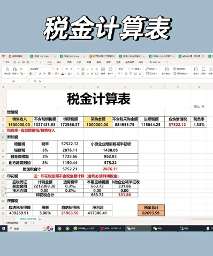Click the clear formatting eraser icon
Viewport: 213px width, 256px height.
tap(69, 74)
